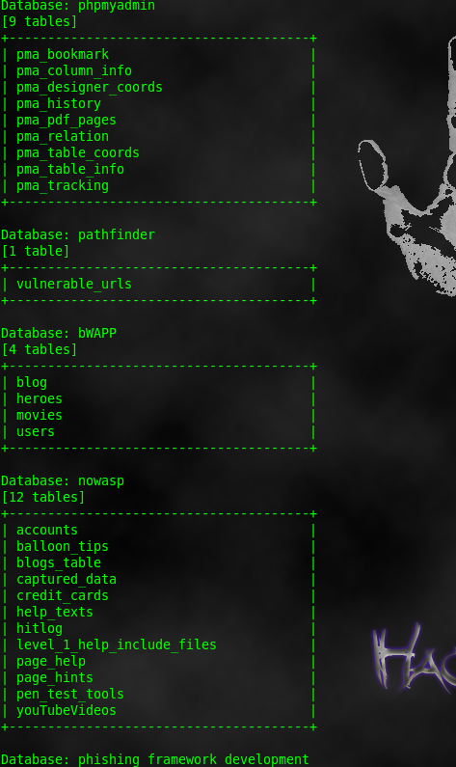Select level_1_help_include_files line
Screen dimensions: 456x767
(117, 644)
